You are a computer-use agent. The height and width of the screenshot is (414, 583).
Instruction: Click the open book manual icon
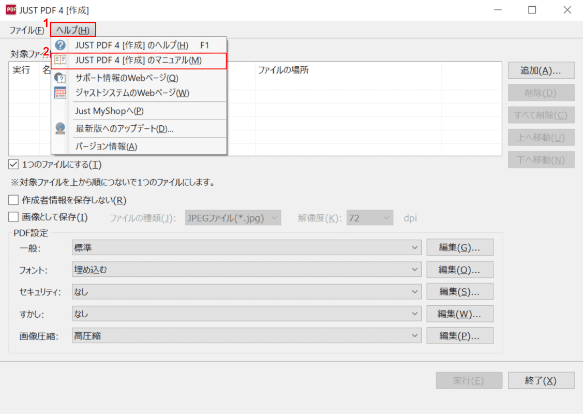(x=60, y=60)
